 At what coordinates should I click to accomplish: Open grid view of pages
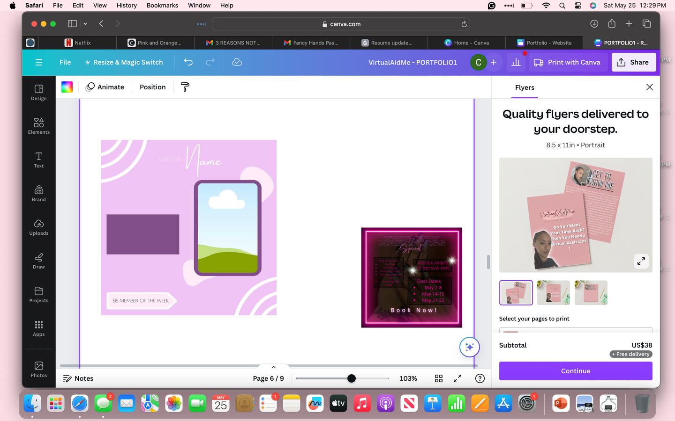pos(439,378)
